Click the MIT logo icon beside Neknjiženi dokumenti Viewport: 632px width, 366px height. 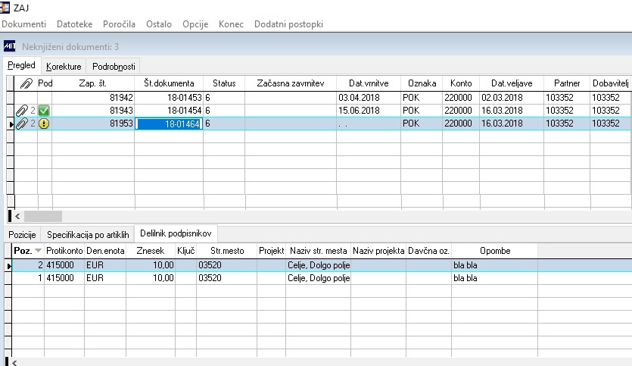[10, 46]
